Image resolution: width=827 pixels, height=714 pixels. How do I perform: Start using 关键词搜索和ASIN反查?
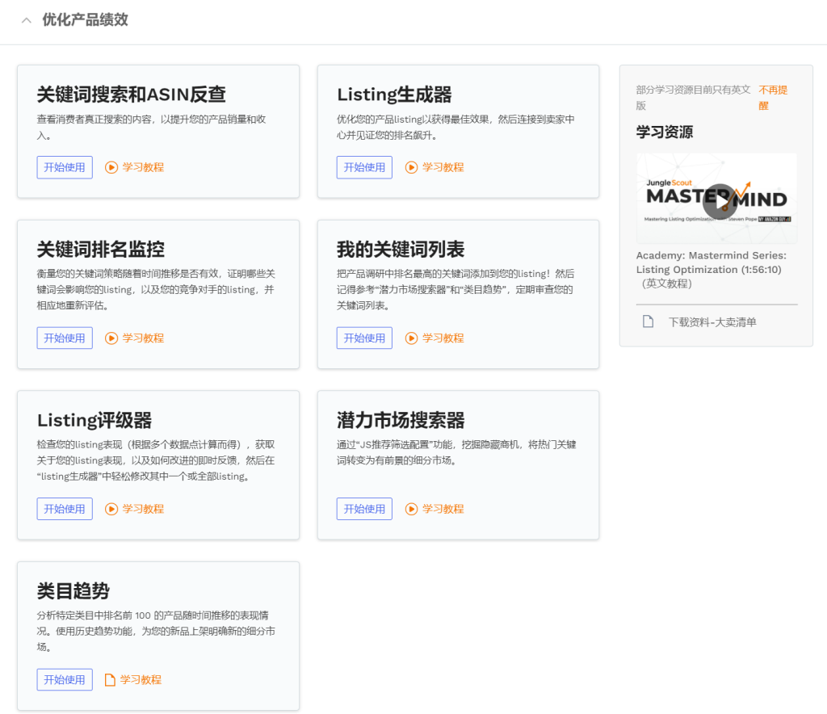click(x=65, y=167)
